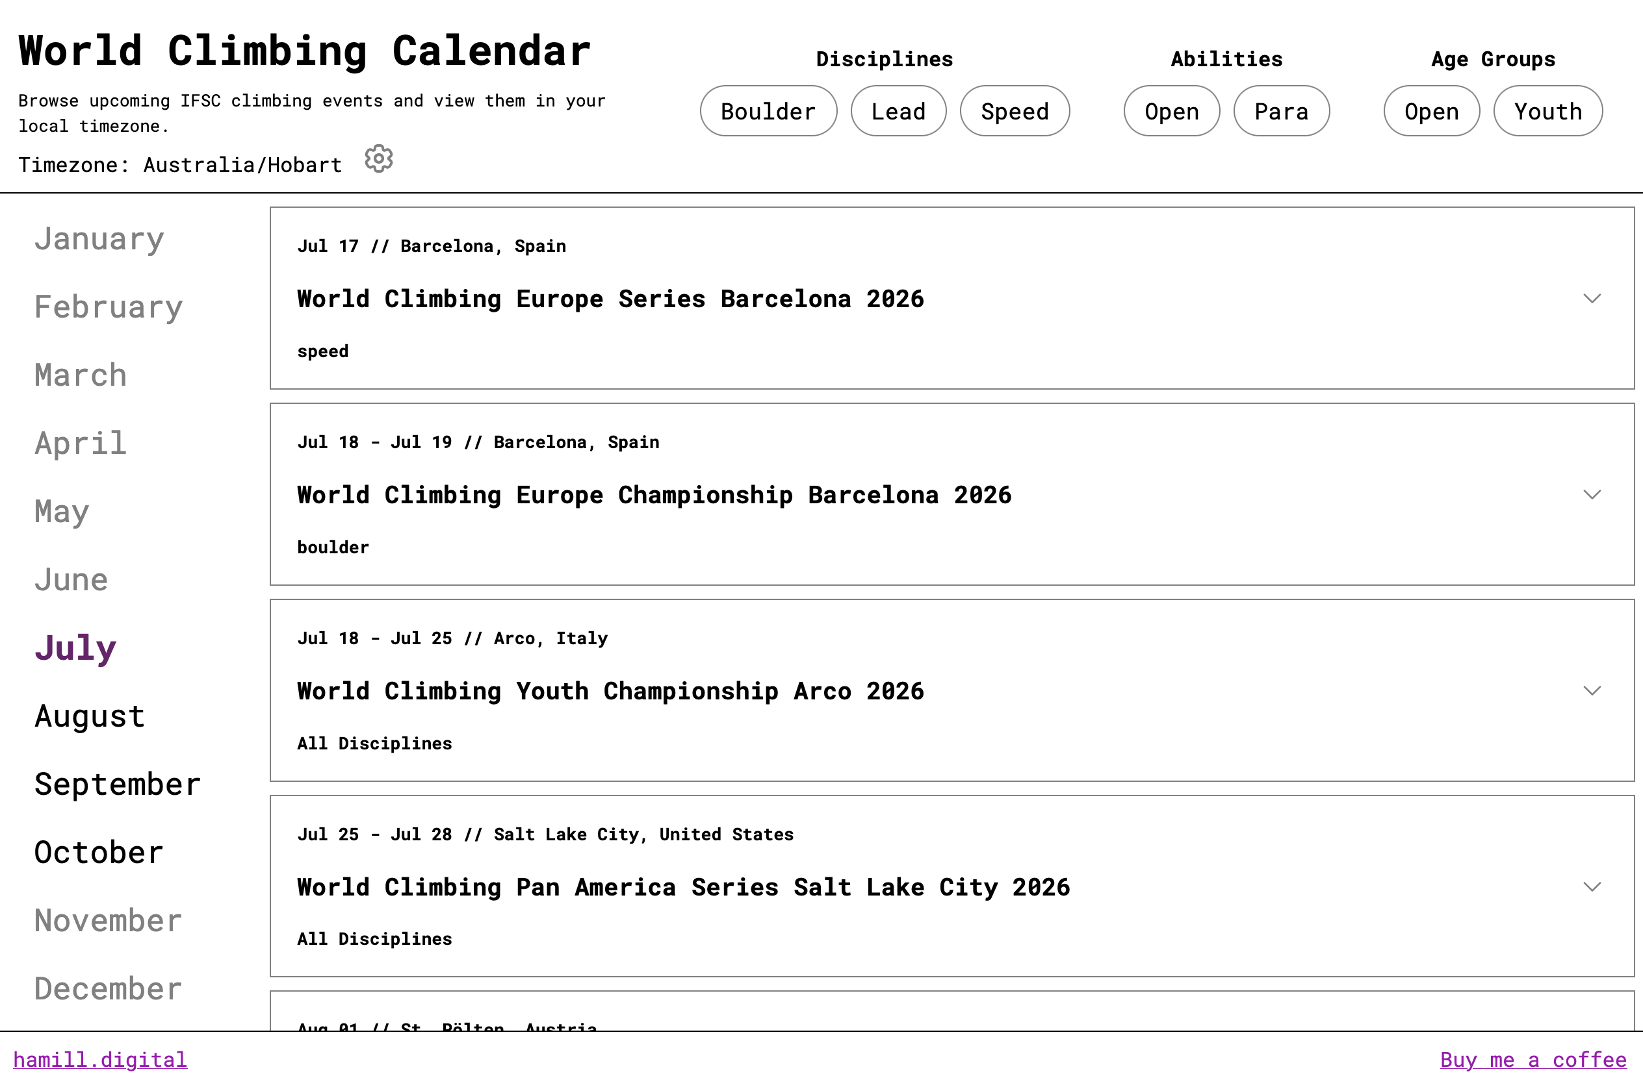1643x1078 pixels.
Task: Click the 'boulder' discipline label
Action: pos(333,547)
